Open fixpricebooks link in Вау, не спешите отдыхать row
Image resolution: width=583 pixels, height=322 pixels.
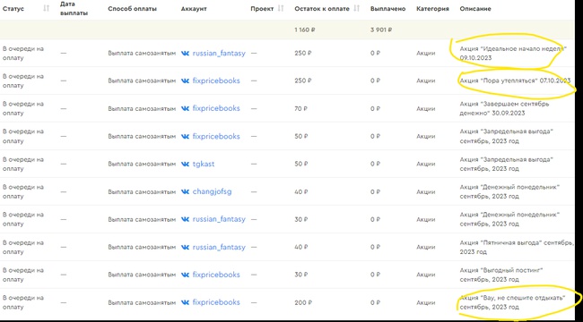pyautogui.click(x=216, y=302)
